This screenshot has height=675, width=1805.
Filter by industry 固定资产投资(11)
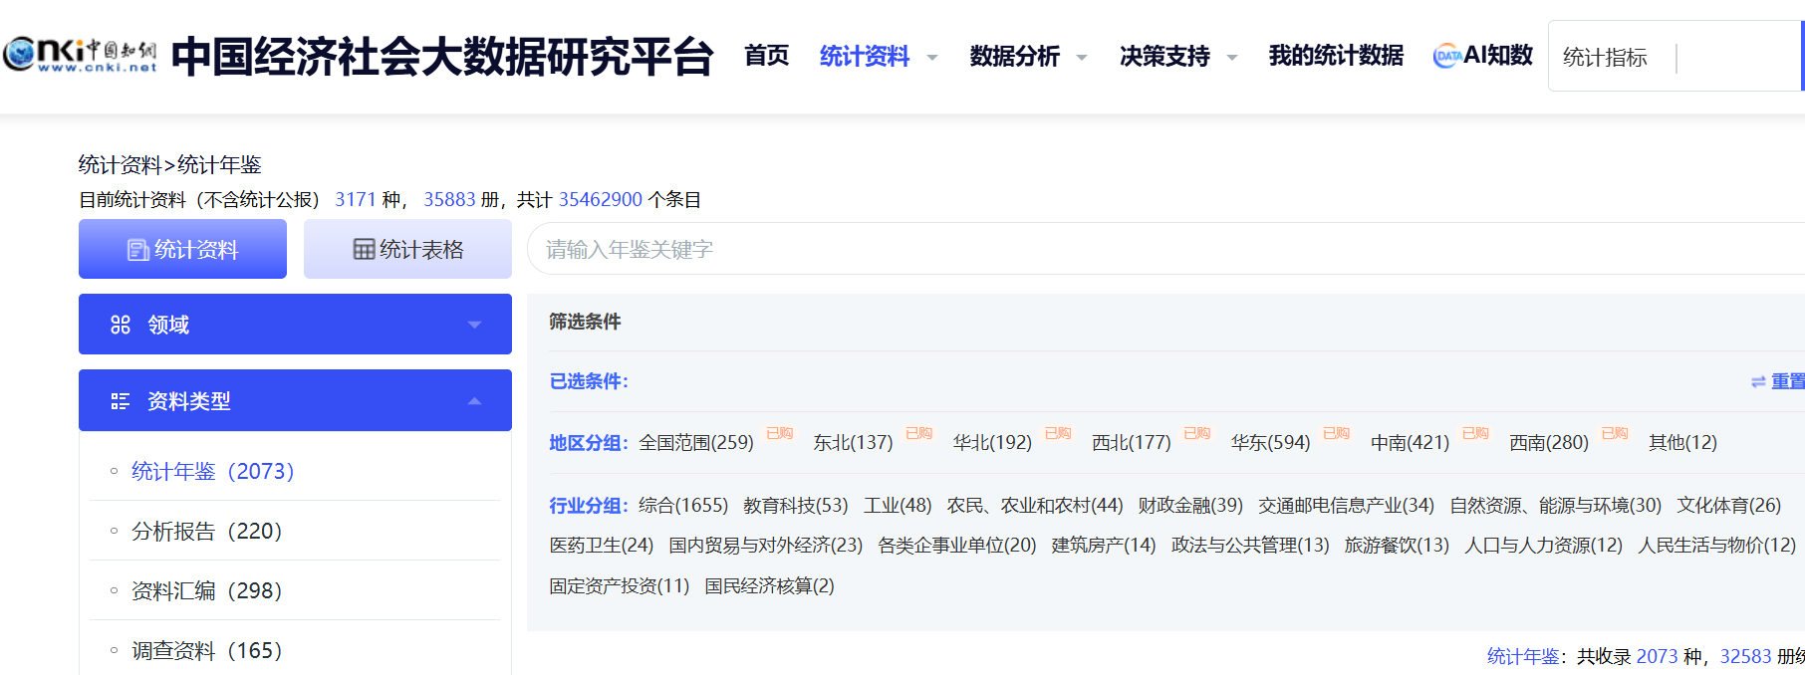(x=620, y=585)
